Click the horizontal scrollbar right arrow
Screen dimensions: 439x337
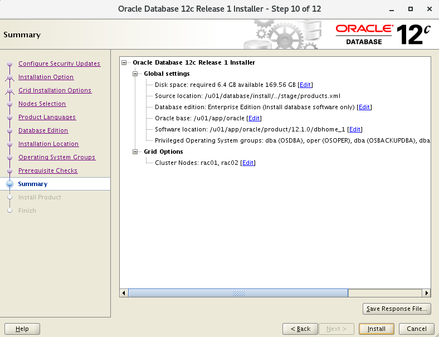[x=426, y=293]
